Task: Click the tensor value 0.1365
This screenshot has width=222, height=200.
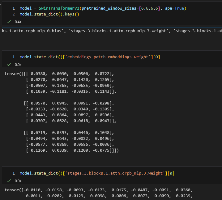Action: (x=59, y=86)
